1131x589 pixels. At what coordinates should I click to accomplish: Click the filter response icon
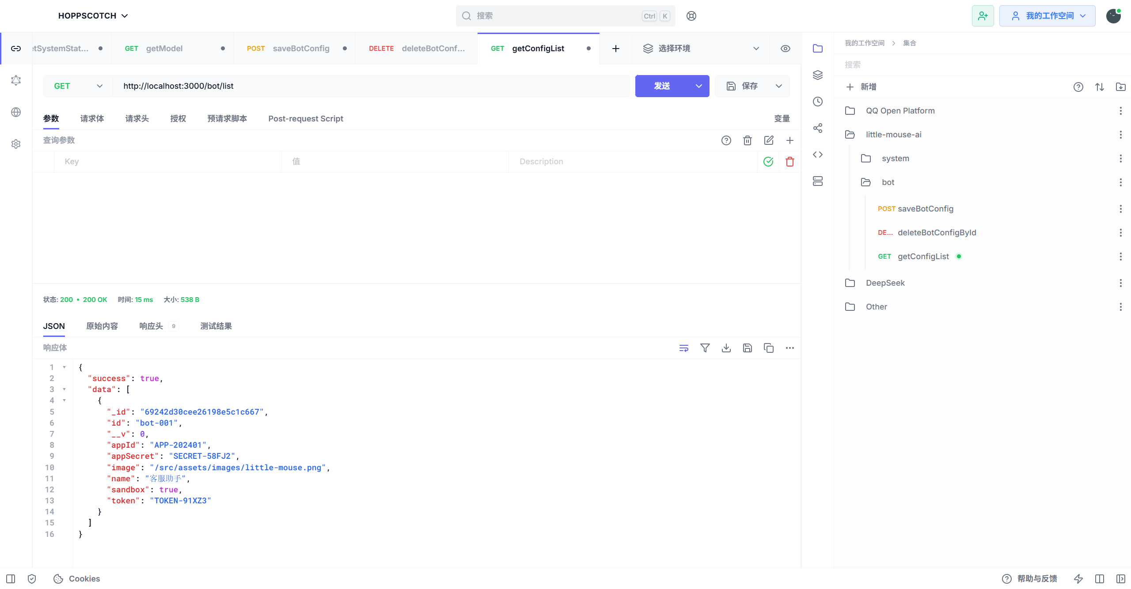tap(705, 348)
